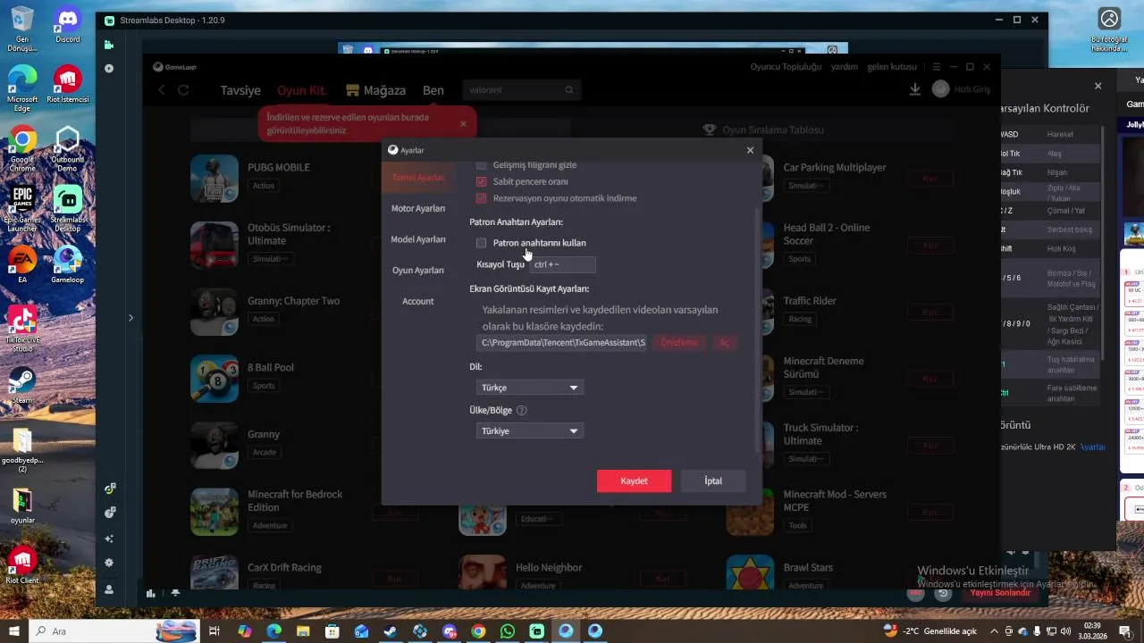The height and width of the screenshot is (643, 1144).
Task: Click the GameLoop search field with valorant
Action: pos(522,90)
